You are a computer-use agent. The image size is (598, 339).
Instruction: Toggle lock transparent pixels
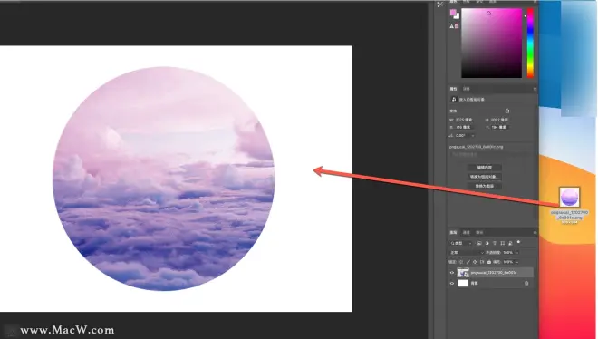[x=461, y=262]
